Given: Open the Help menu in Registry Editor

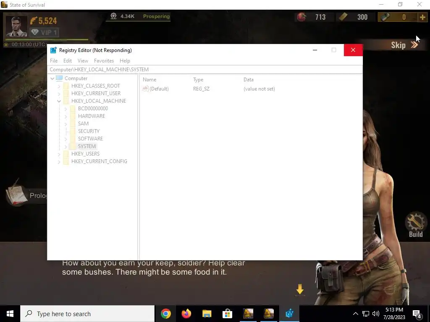Looking at the screenshot, I should click(x=125, y=61).
